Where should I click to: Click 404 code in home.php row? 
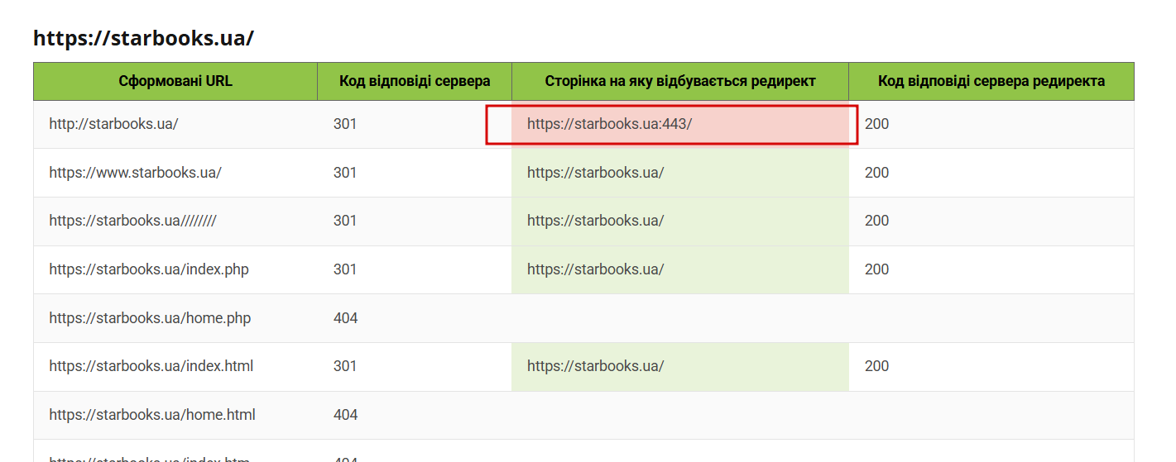pos(345,318)
